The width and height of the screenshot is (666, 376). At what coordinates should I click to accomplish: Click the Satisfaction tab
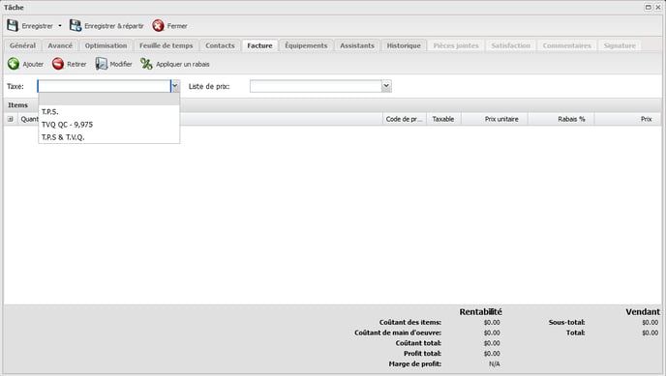pos(511,45)
